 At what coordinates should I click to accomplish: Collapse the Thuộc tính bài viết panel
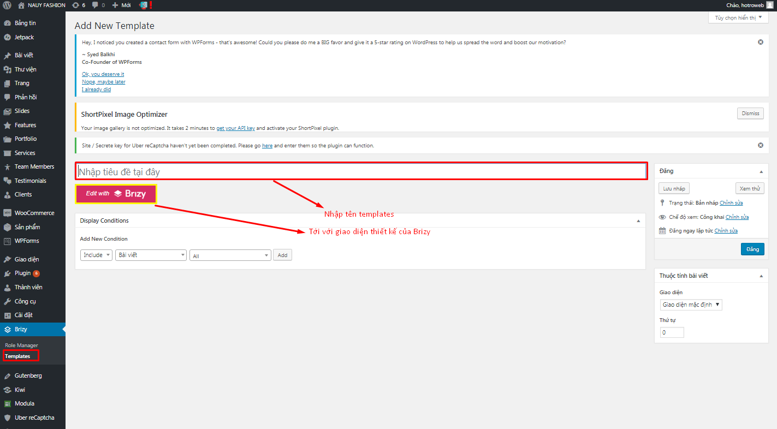tap(761, 276)
